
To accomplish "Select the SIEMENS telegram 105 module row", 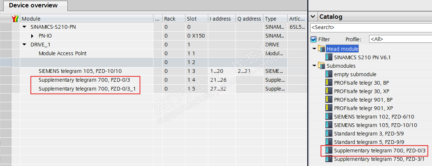I will pos(80,71).
